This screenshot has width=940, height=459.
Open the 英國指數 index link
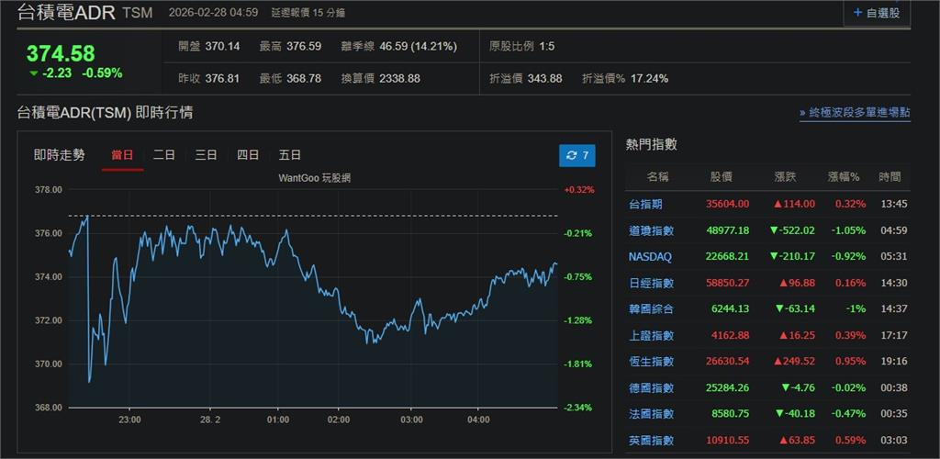coord(651,441)
